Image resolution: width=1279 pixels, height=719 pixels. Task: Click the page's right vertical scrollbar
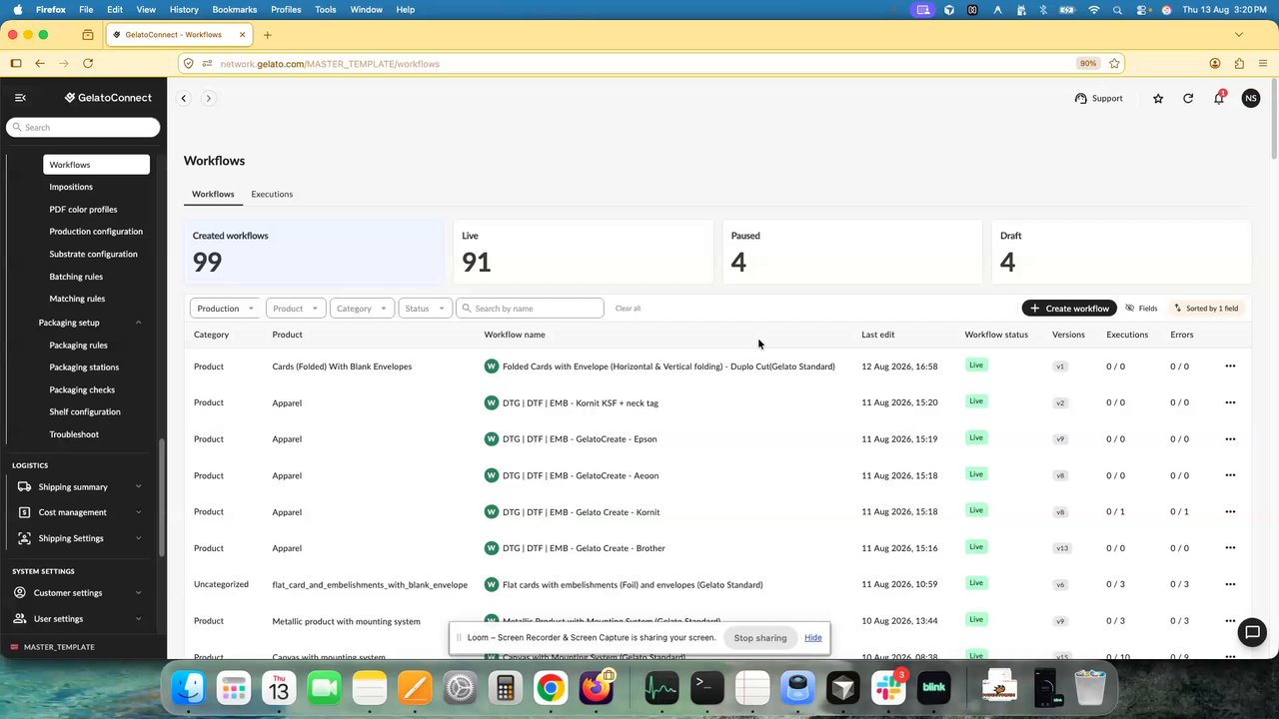[1274, 118]
